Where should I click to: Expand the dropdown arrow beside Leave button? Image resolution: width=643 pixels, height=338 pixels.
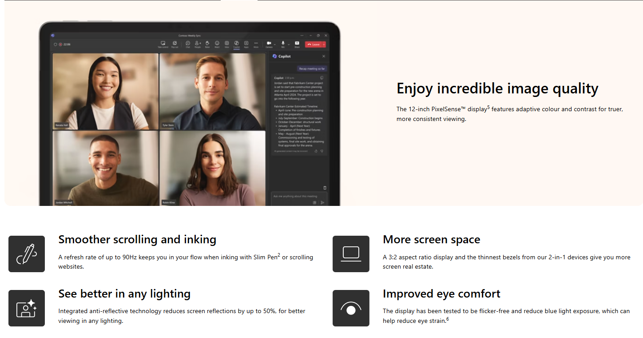pyautogui.click(x=324, y=44)
